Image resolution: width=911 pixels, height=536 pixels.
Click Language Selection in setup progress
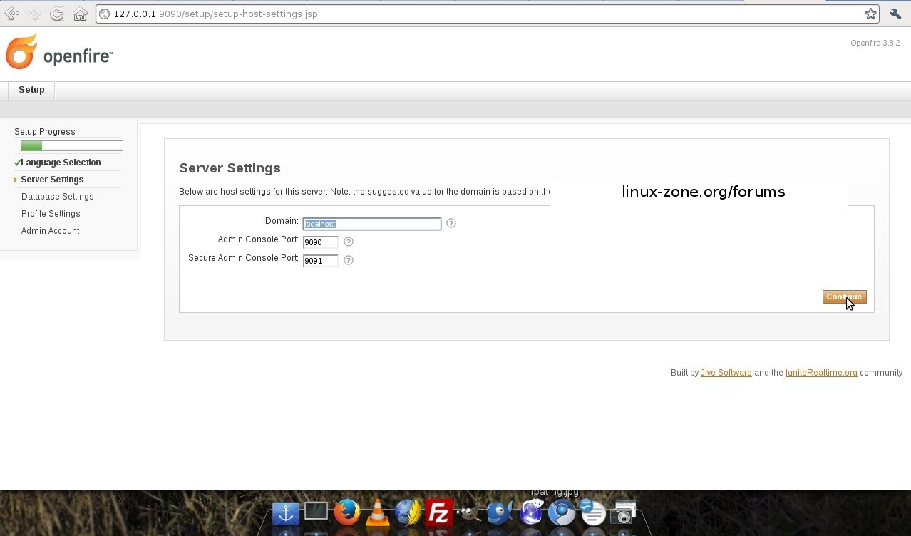coord(61,163)
